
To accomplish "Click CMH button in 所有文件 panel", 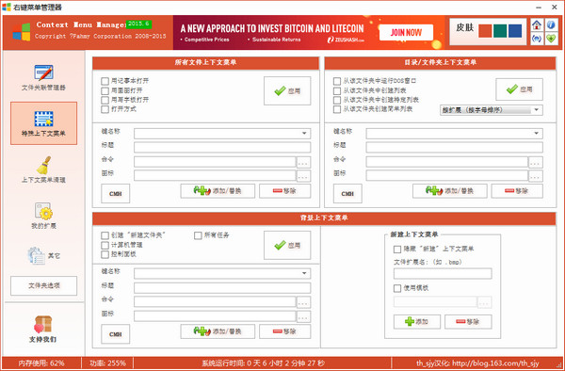I will pos(115,194).
